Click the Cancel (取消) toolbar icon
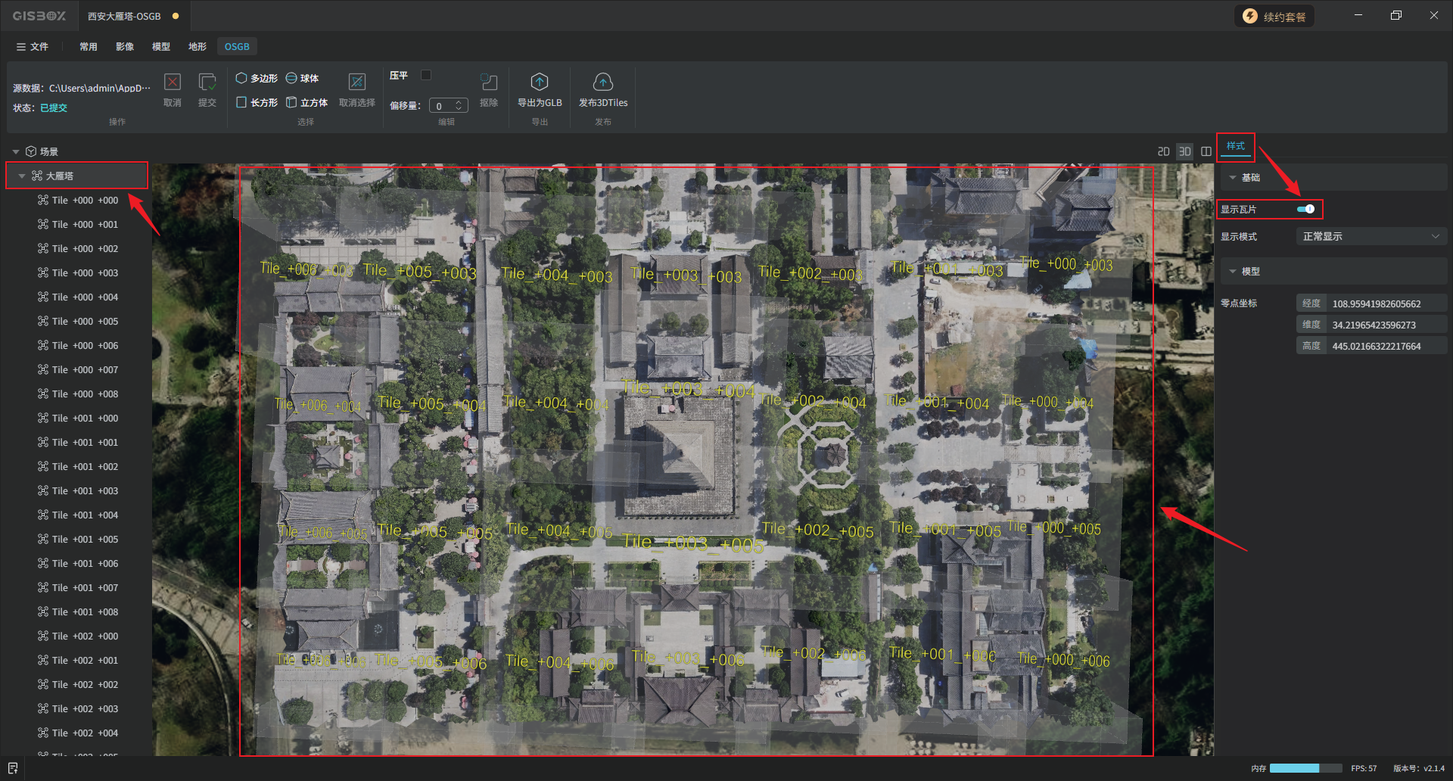 coord(173,82)
